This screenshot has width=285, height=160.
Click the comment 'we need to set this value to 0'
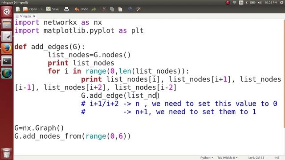[x=215, y=104]
